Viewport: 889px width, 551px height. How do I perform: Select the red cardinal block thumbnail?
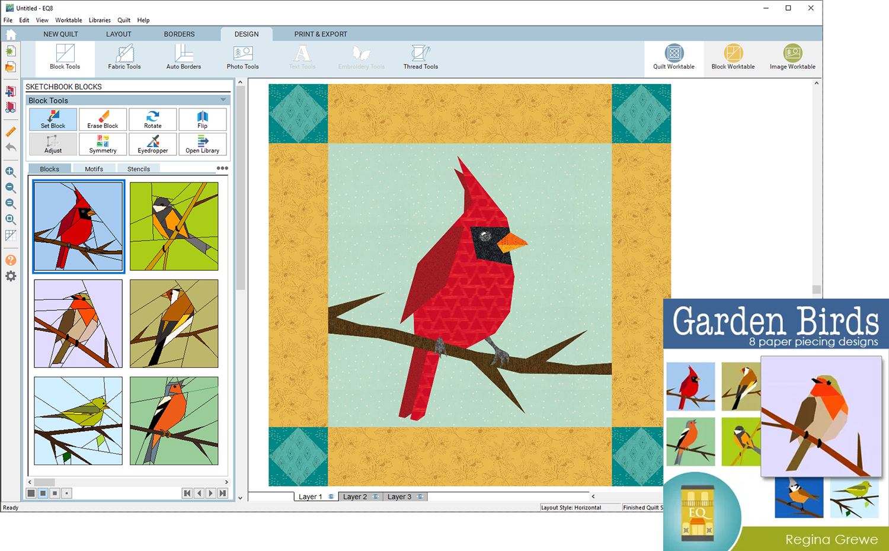[78, 226]
